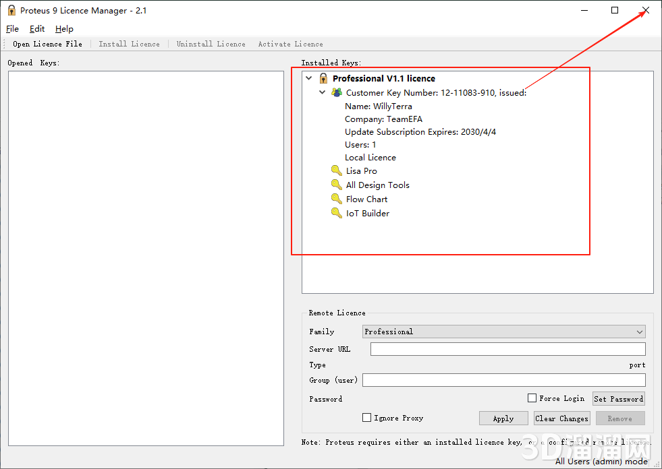Enable the Force Login checkbox

pos(532,398)
